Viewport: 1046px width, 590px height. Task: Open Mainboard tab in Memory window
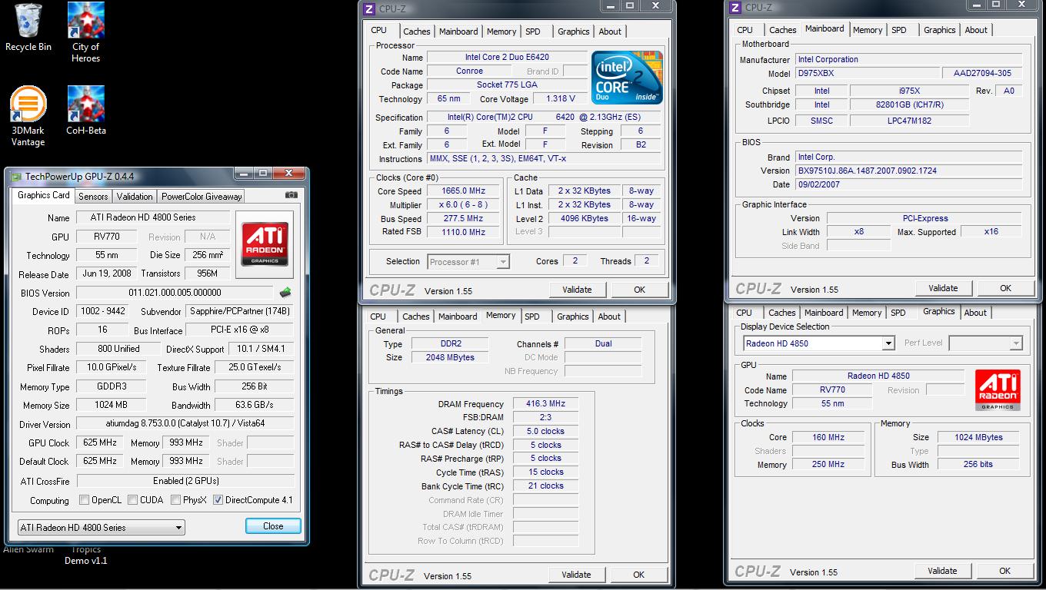[x=458, y=317]
